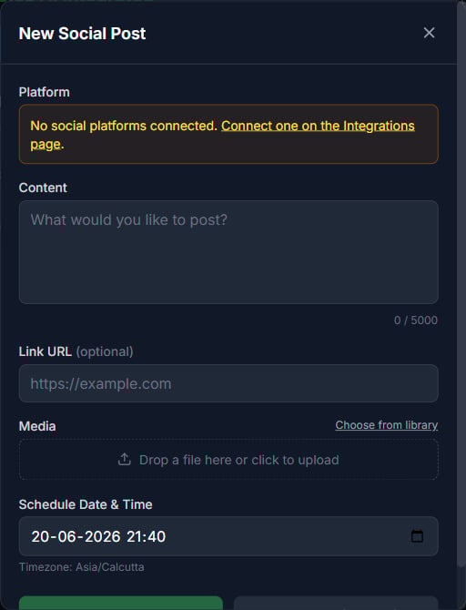
Task: Click the green button at bottom
Action: click(x=121, y=603)
